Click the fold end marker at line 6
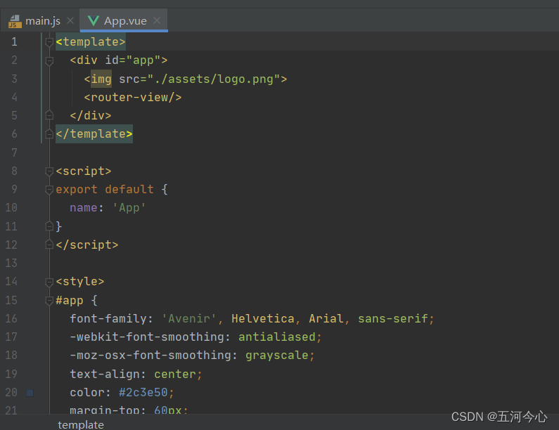This screenshot has width=559, height=430. coord(49,134)
